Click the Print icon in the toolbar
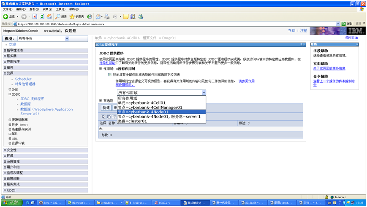The height and width of the screenshot is (207, 367). (107, 16)
